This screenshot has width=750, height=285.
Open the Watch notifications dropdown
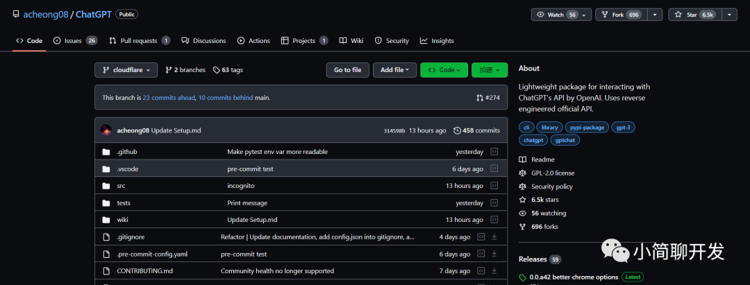coord(561,15)
